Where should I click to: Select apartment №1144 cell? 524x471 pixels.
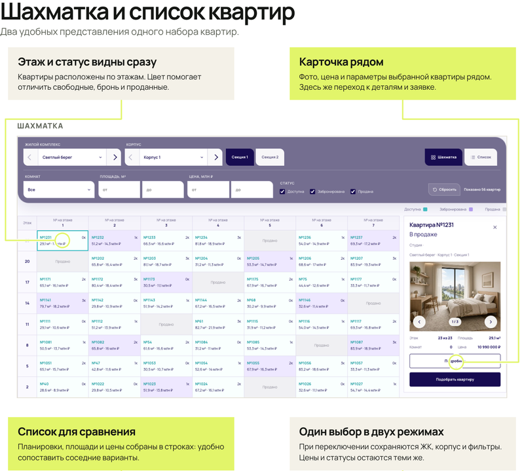click(x=218, y=304)
